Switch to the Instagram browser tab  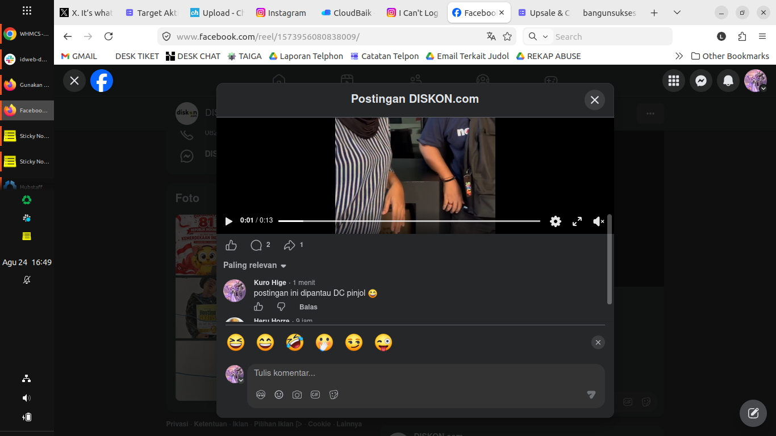(281, 12)
